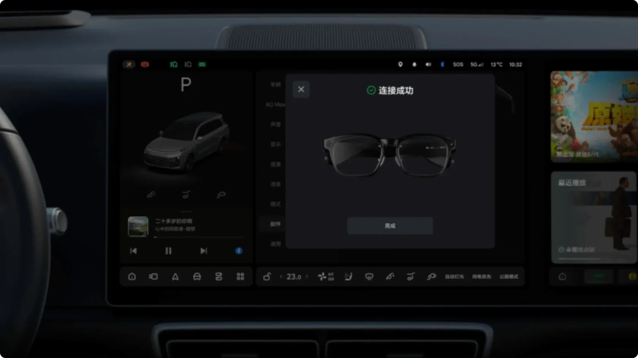Increase temperature with right arrow at 23.0
This screenshot has height=358, width=638.
(307, 276)
